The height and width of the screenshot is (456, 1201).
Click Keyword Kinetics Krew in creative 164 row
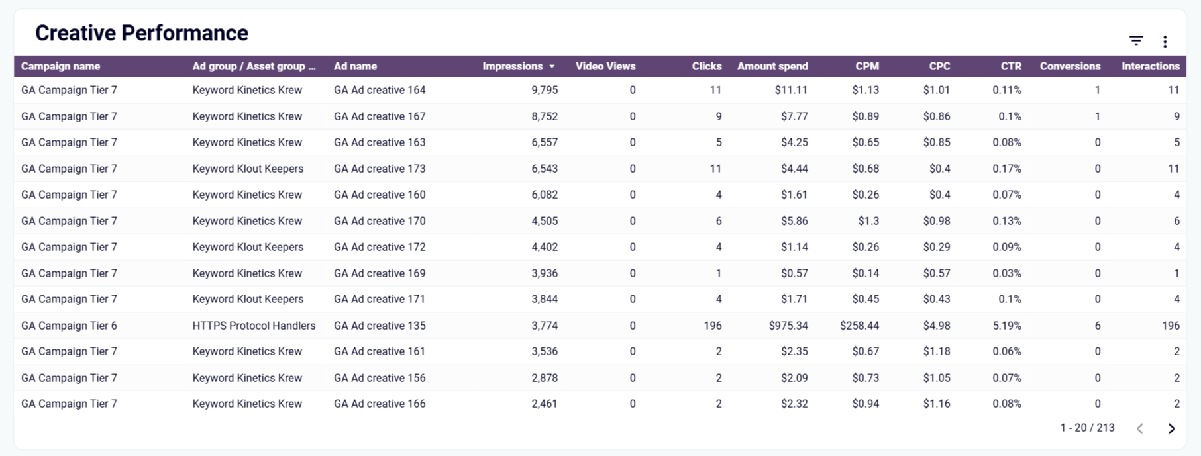pos(247,90)
